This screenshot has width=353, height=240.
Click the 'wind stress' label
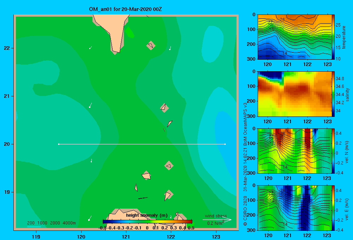click(216, 216)
